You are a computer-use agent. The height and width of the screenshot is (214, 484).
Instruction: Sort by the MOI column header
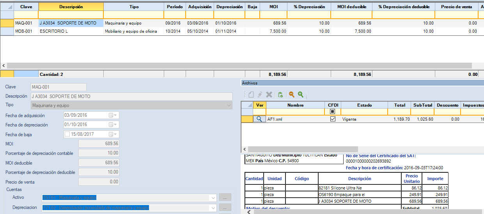click(x=273, y=7)
